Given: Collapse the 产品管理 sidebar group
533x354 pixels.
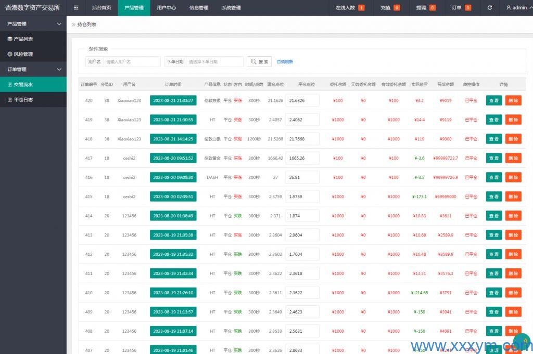Looking at the screenshot, I should tap(59, 24).
